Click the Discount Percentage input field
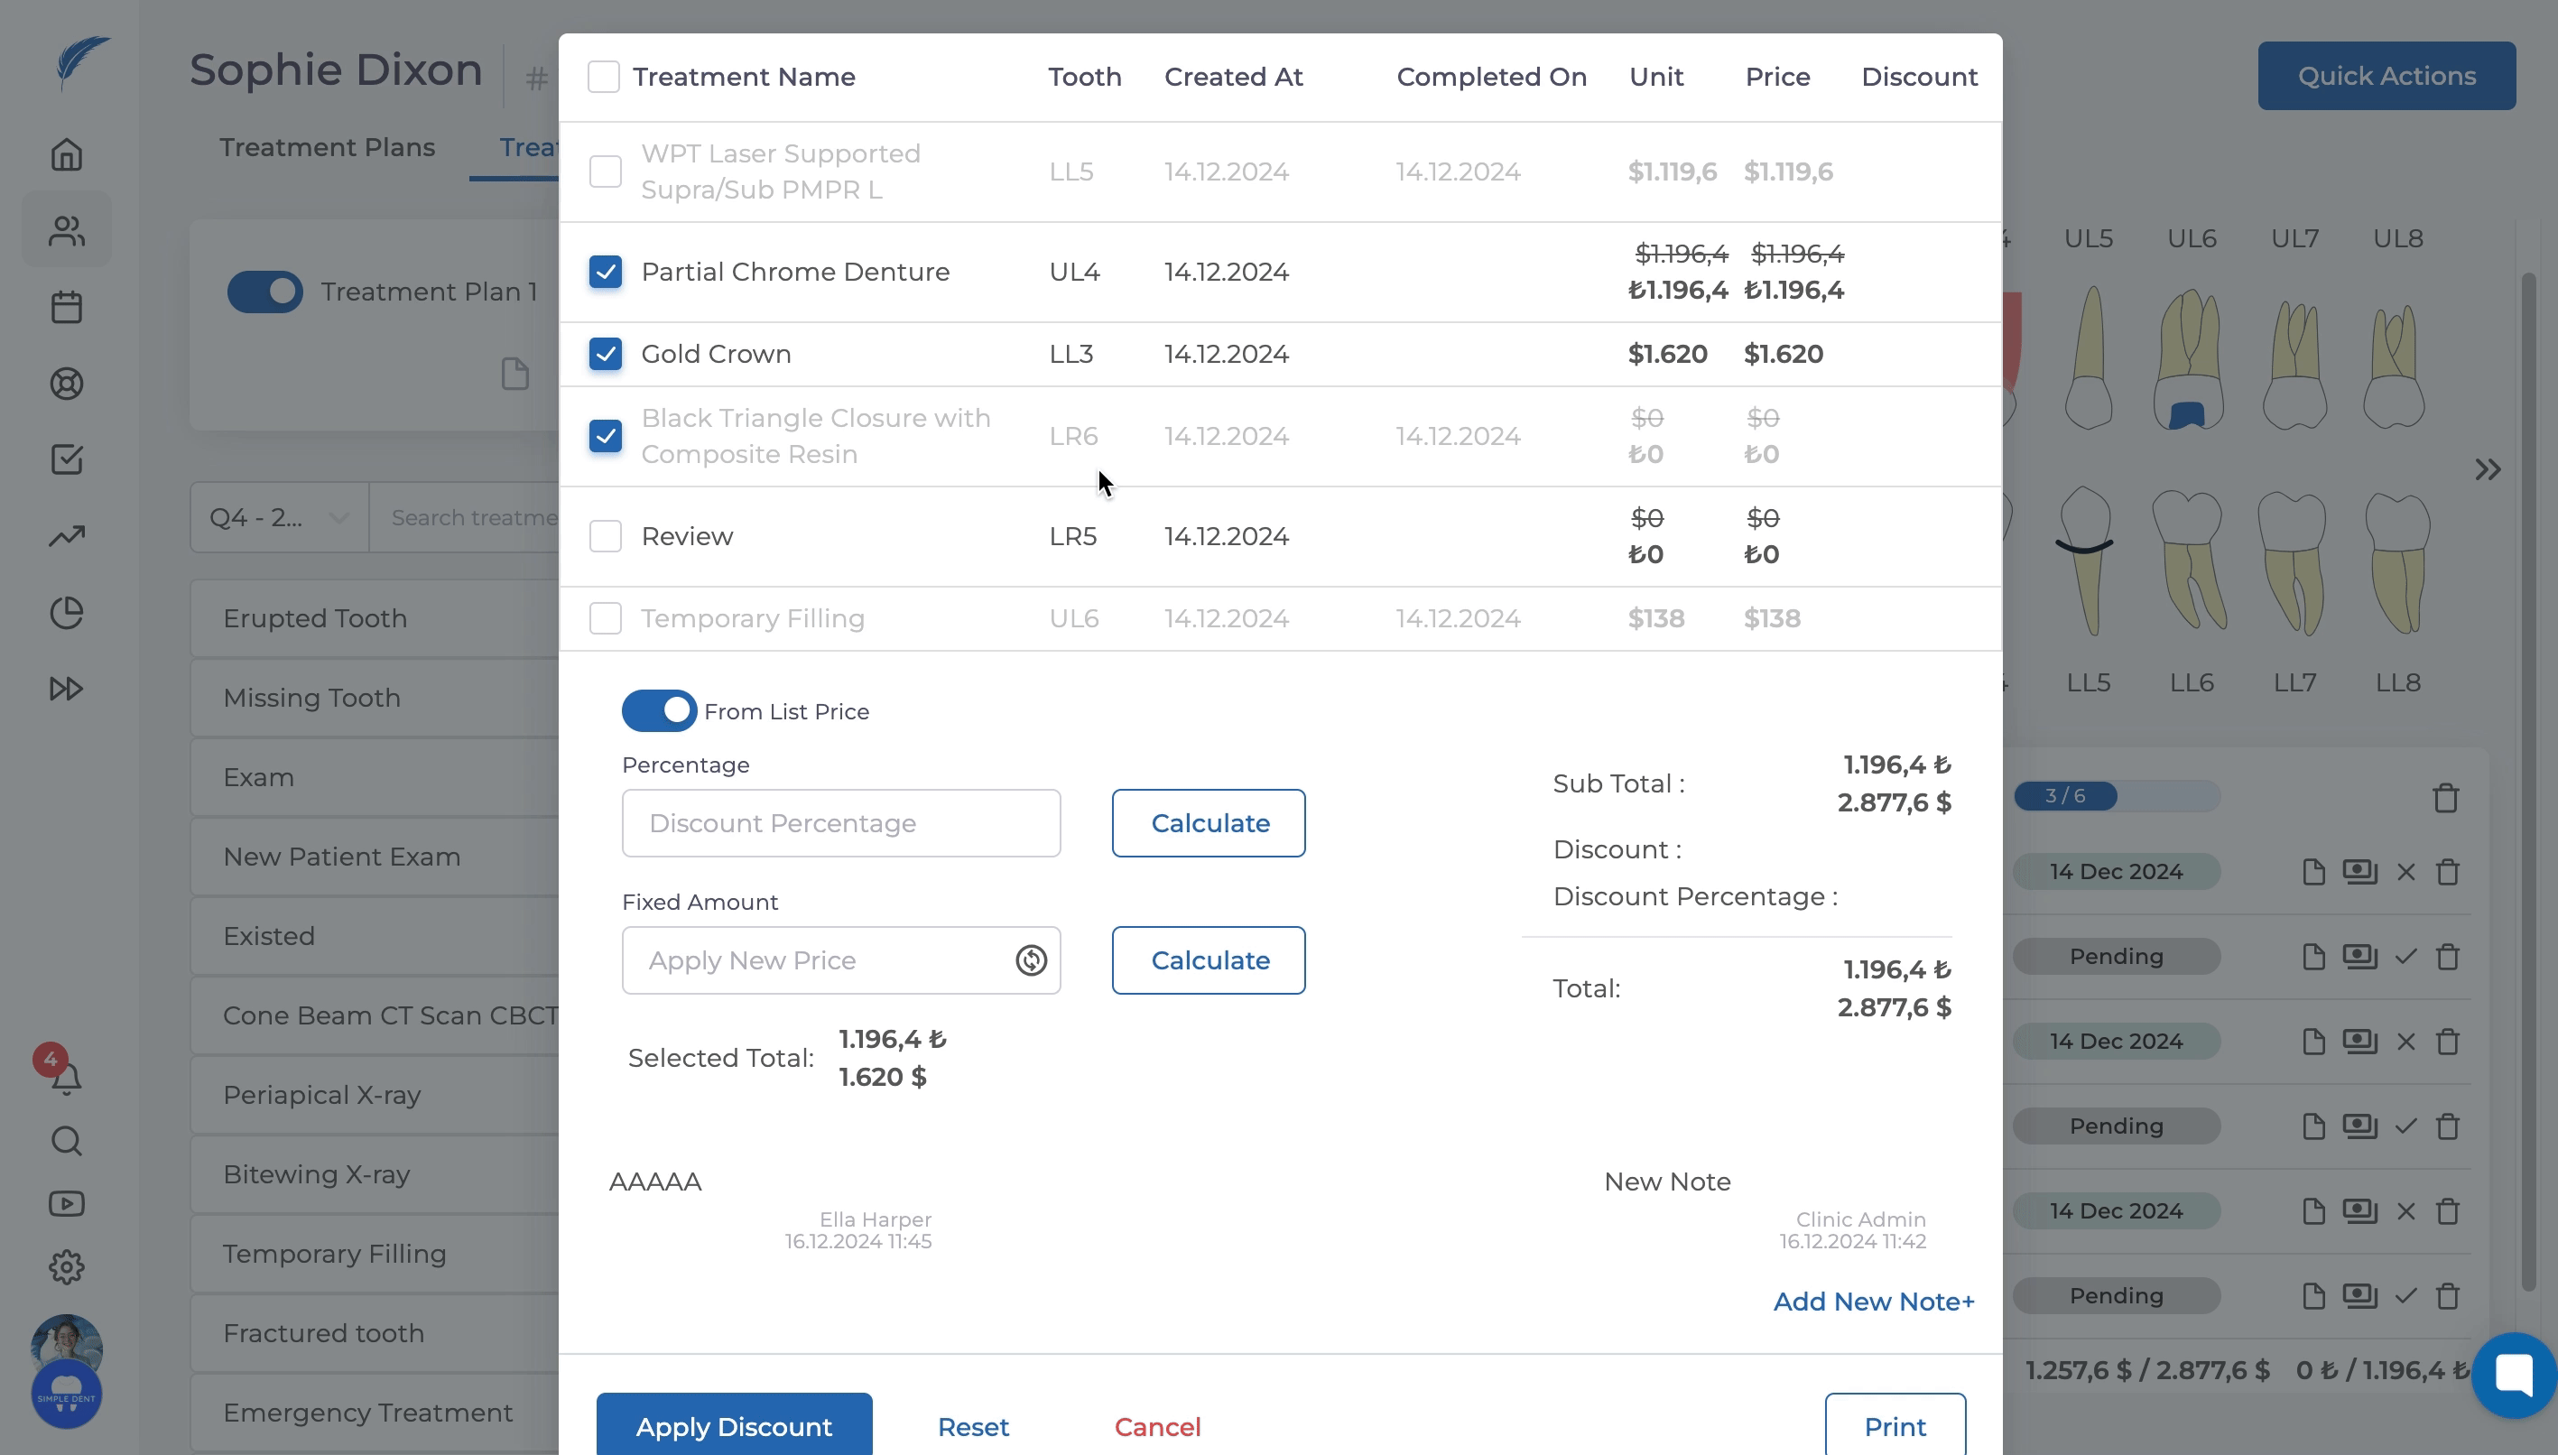 click(x=840, y=823)
